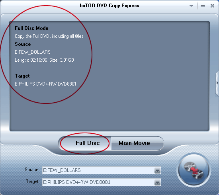Viewport: 219px width, 195px height.
Task: Click the ImTOO DVD Copy Express title text
Action: pos(109,6)
